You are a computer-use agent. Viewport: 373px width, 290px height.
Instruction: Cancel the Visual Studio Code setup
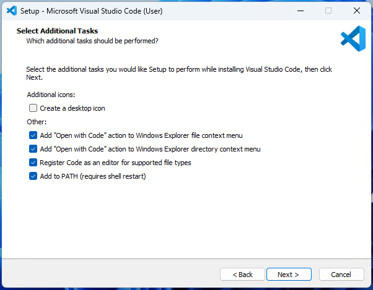point(341,275)
